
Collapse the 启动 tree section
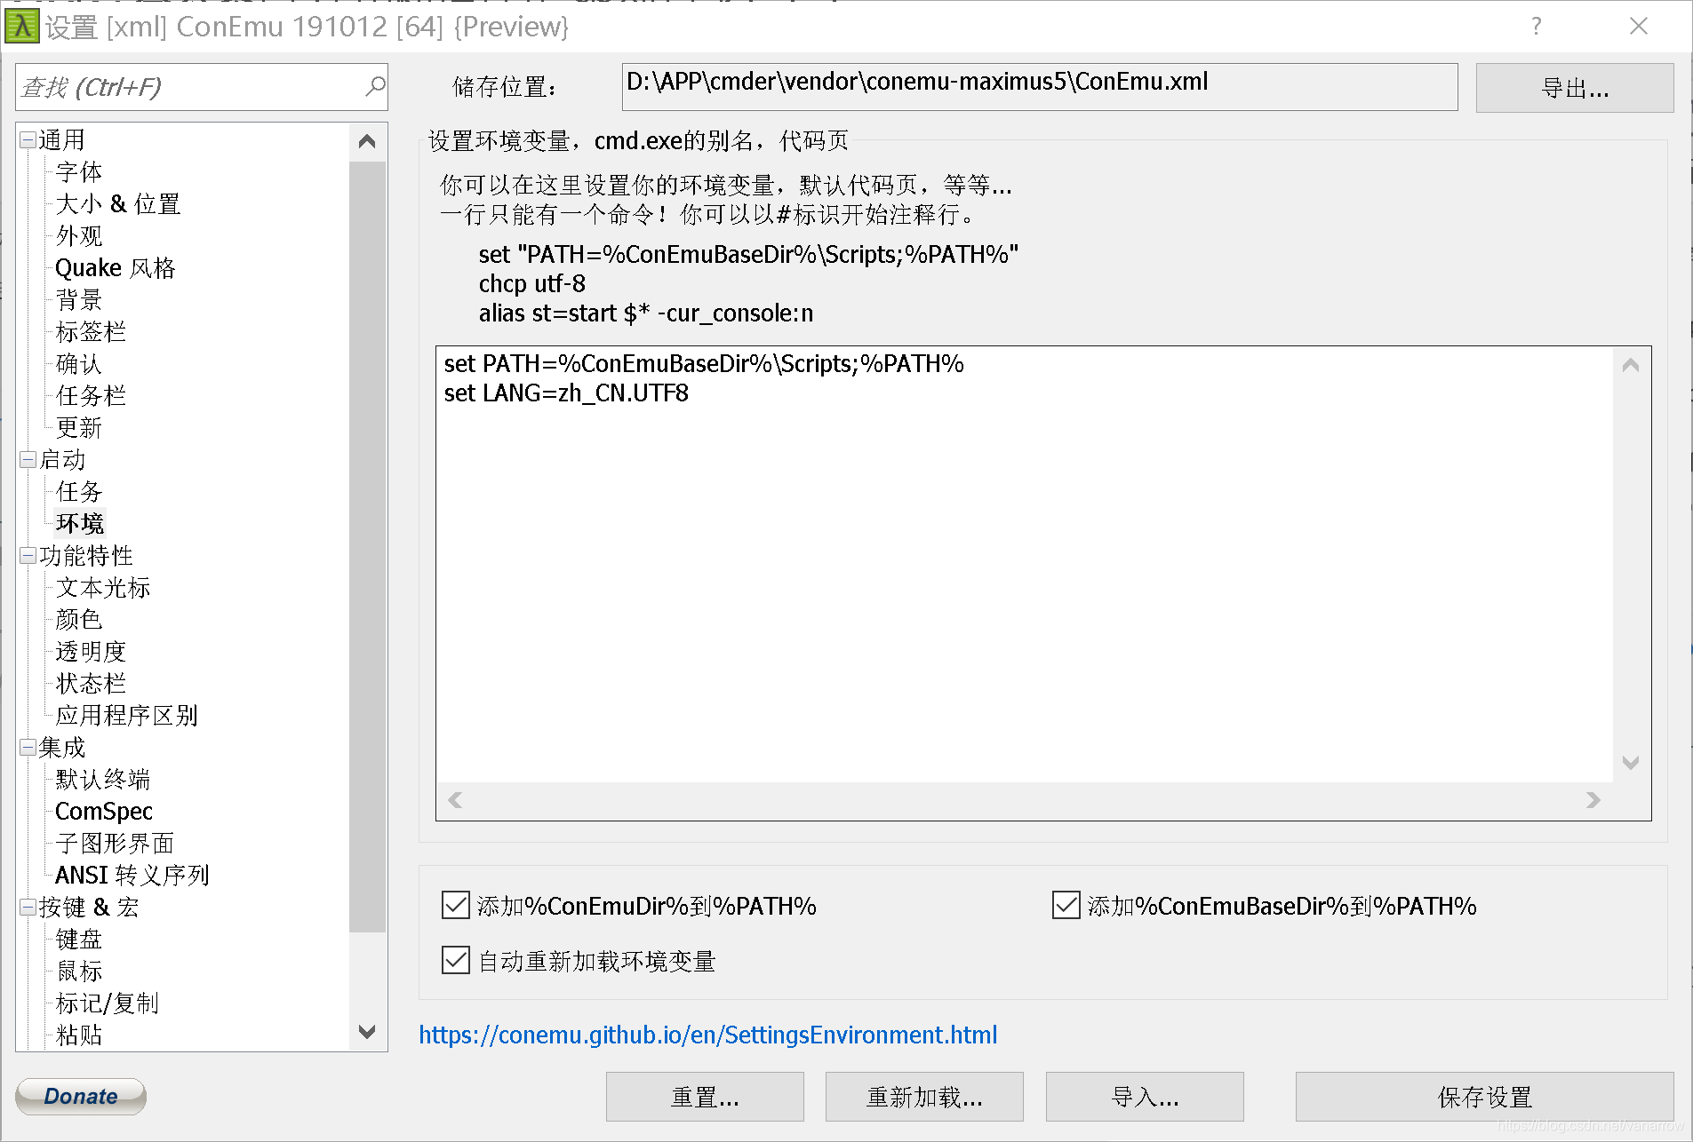click(28, 460)
